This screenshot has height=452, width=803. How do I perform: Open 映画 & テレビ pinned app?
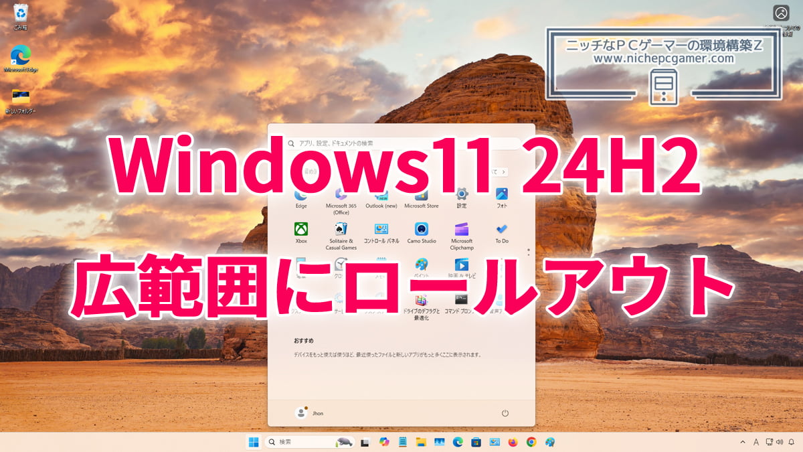[x=462, y=268]
